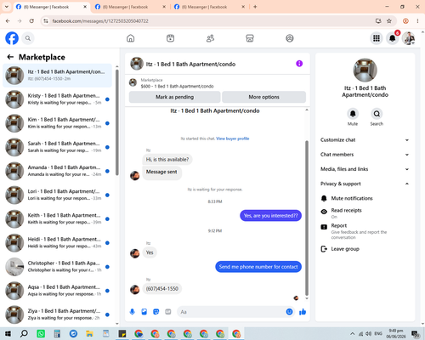Open Christopher's apartment conversation
Screen dimensions: 425x340
[x=57, y=267]
